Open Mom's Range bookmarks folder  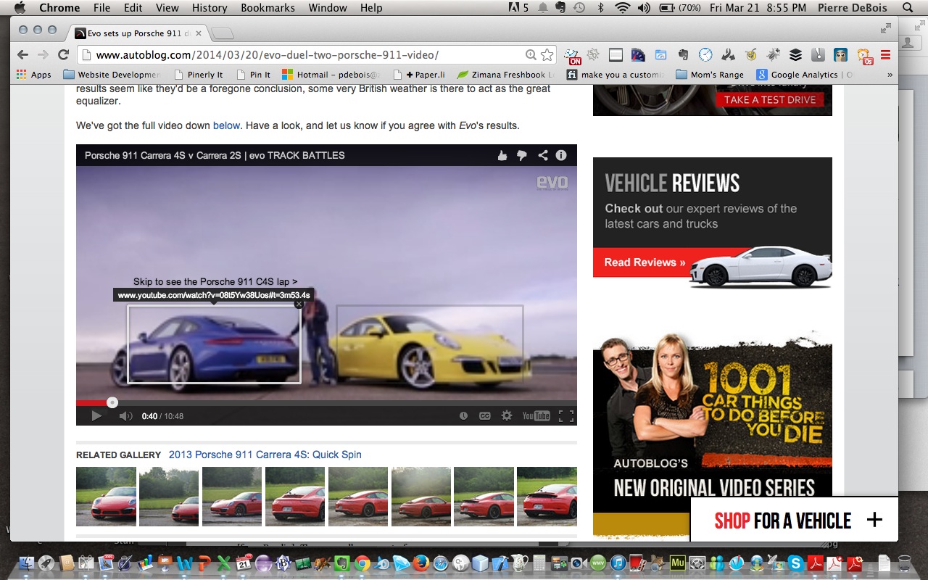pyautogui.click(x=710, y=75)
